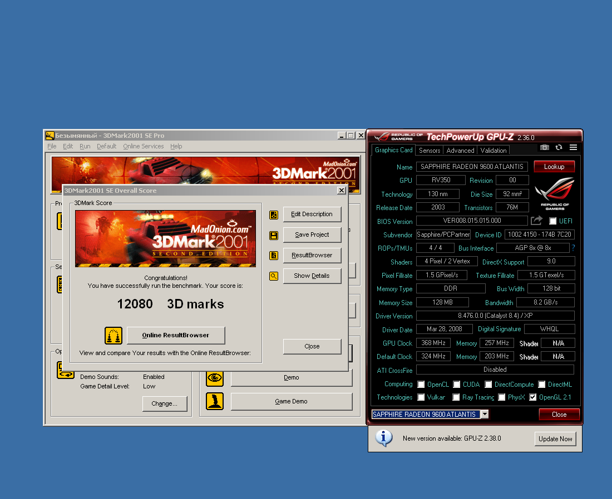
Task: Click the options icon beside Demo Sounds
Action: point(66,370)
